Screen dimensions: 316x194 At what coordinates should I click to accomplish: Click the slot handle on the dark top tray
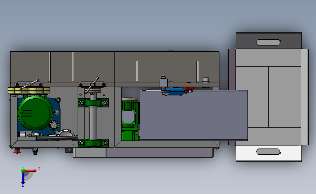coord(268,42)
